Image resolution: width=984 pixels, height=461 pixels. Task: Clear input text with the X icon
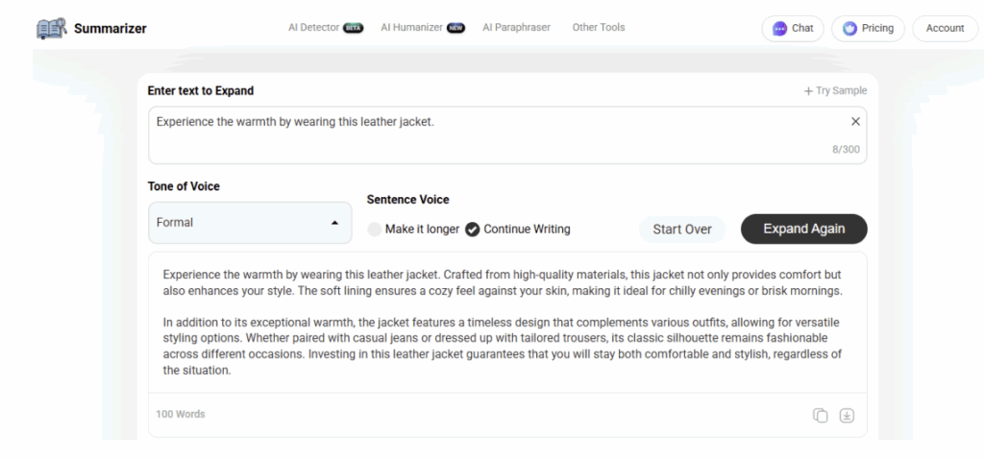tap(855, 122)
